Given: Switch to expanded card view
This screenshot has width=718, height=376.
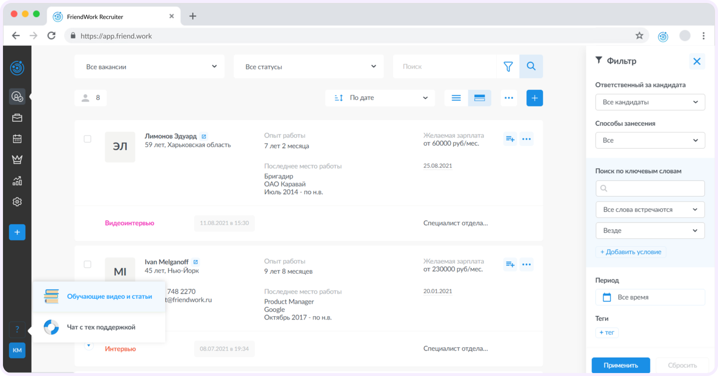Looking at the screenshot, I should tap(479, 98).
